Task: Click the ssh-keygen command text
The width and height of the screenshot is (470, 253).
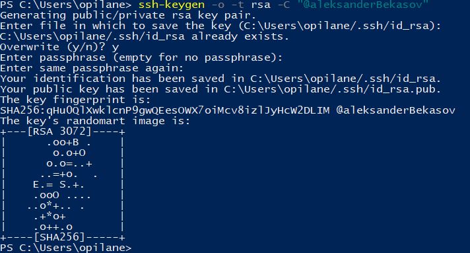Action: [172, 5]
